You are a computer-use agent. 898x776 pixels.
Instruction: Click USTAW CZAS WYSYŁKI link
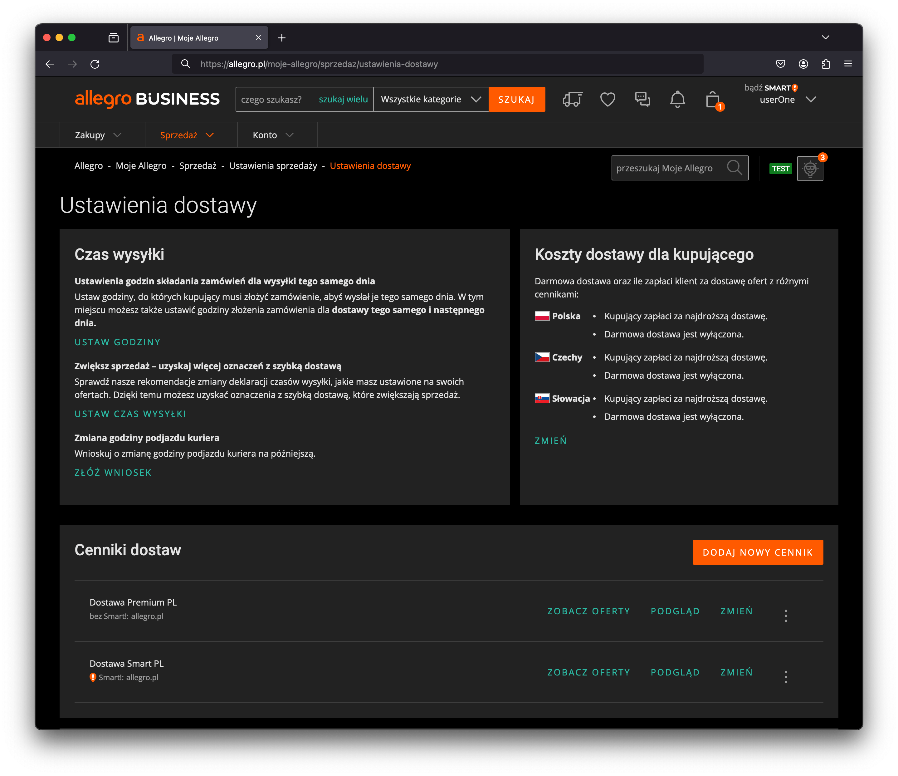(x=130, y=414)
